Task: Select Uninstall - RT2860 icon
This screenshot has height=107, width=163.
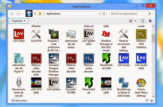Action: click(71, 83)
